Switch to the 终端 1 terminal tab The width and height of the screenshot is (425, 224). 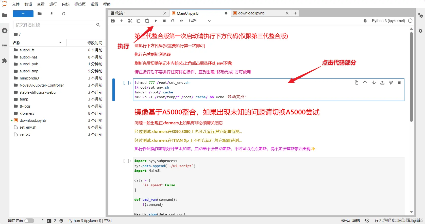[138, 13]
